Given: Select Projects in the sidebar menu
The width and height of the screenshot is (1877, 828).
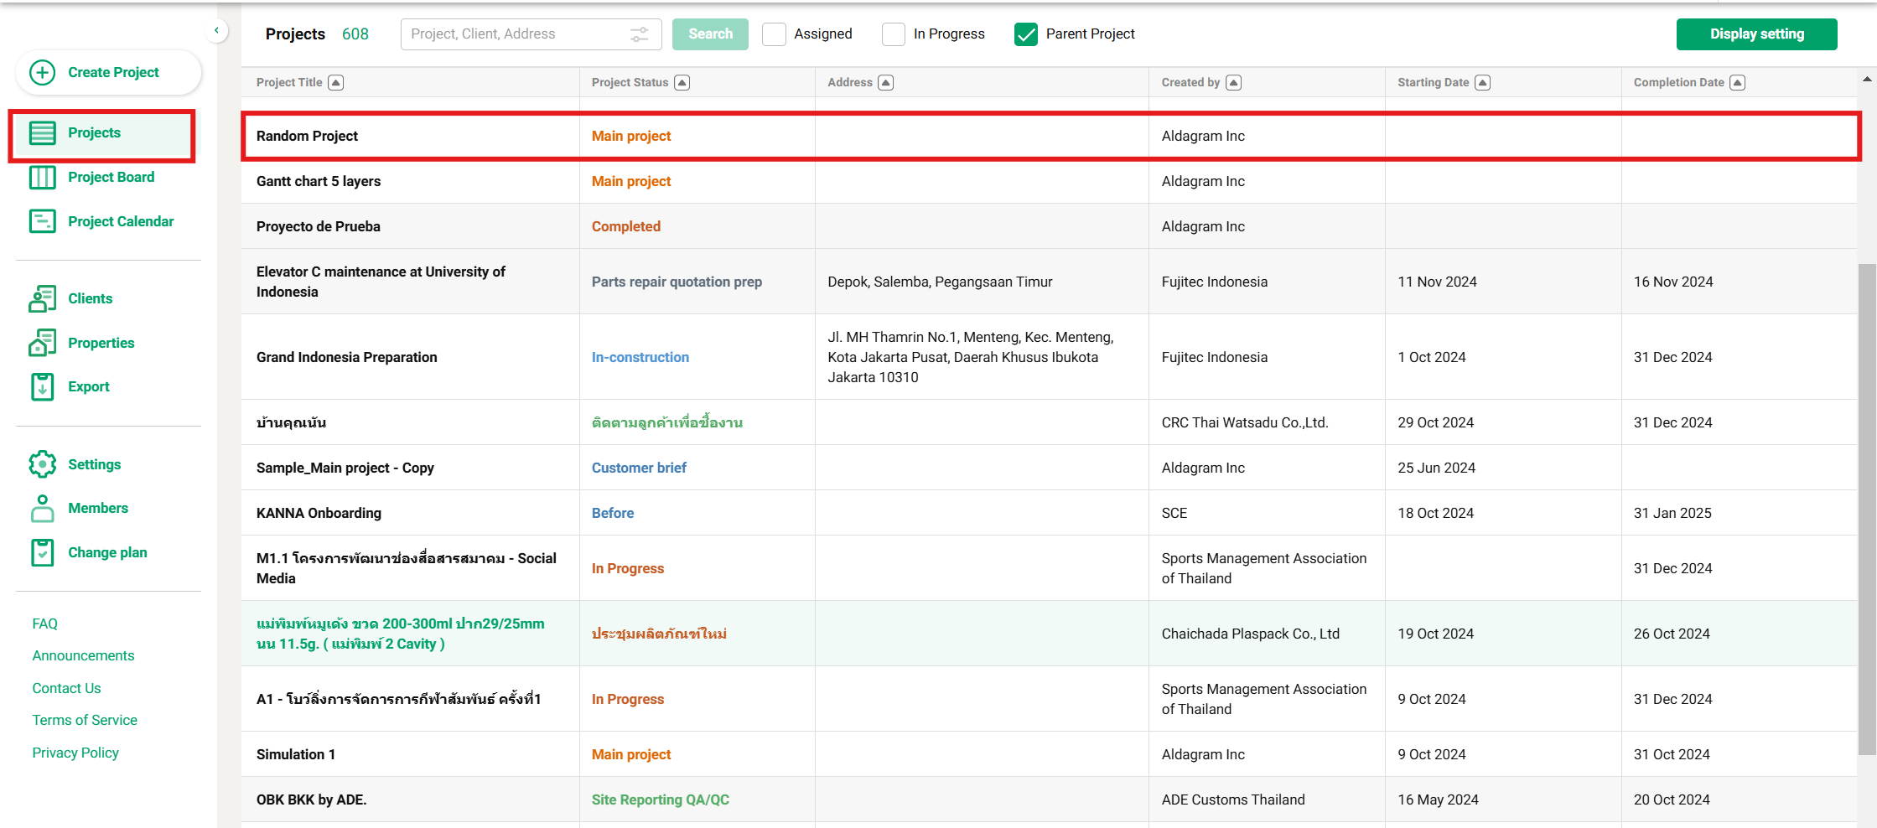Looking at the screenshot, I should click(x=94, y=133).
